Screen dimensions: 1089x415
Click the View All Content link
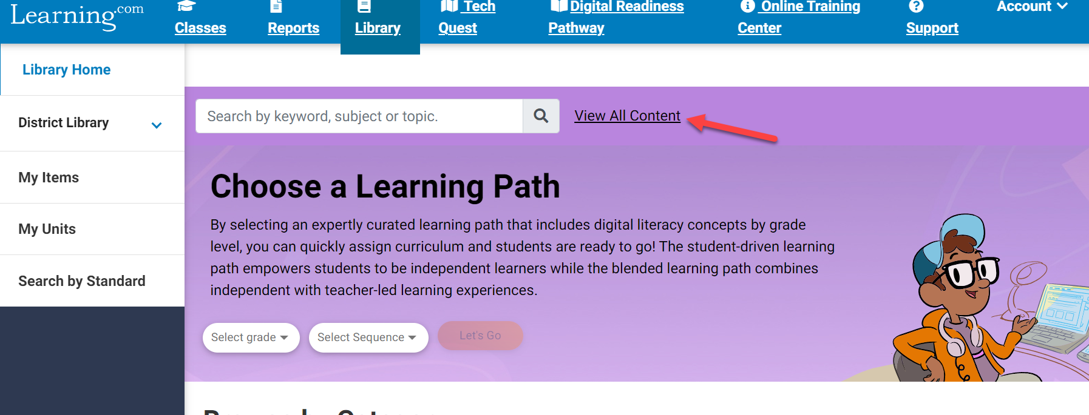[627, 116]
